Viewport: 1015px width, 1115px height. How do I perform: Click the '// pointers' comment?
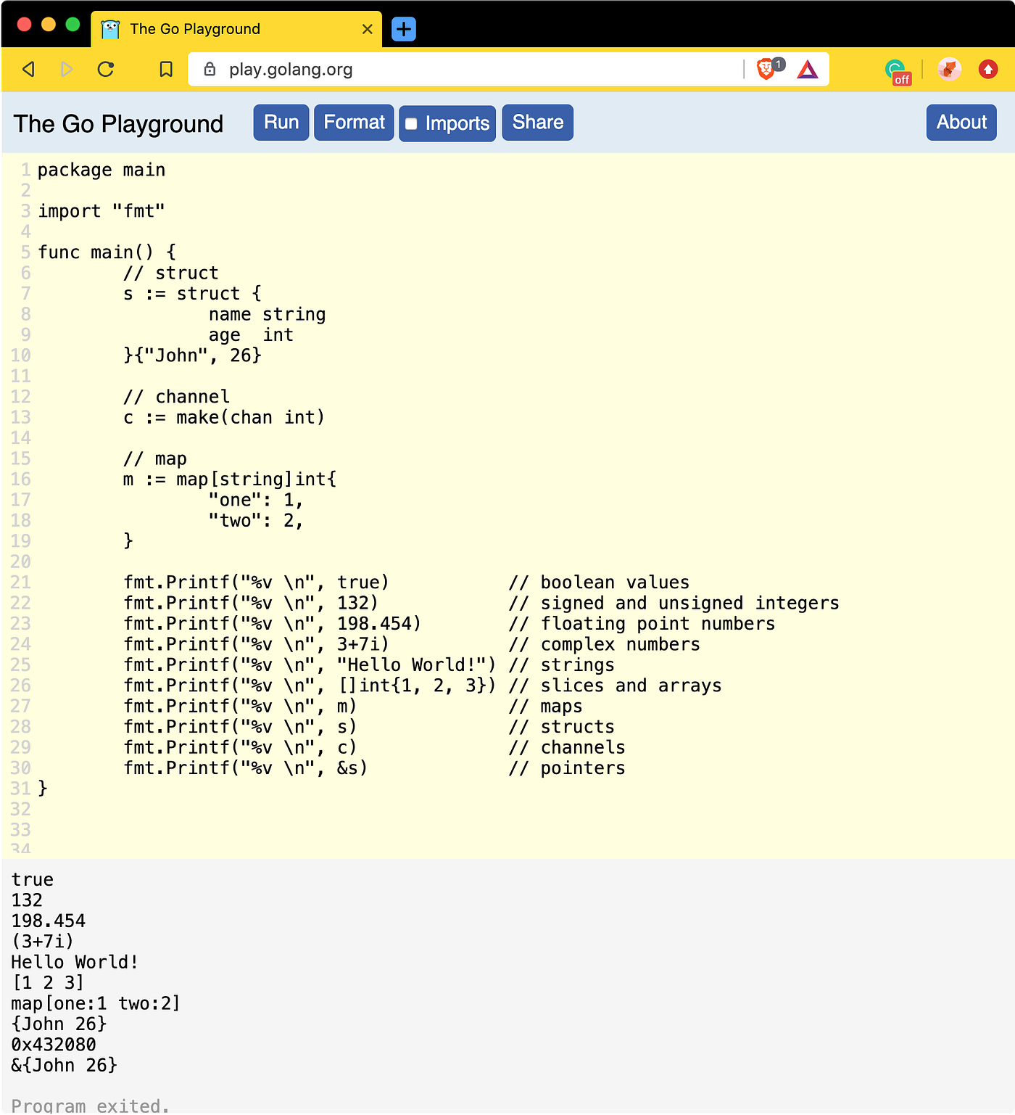pos(567,768)
